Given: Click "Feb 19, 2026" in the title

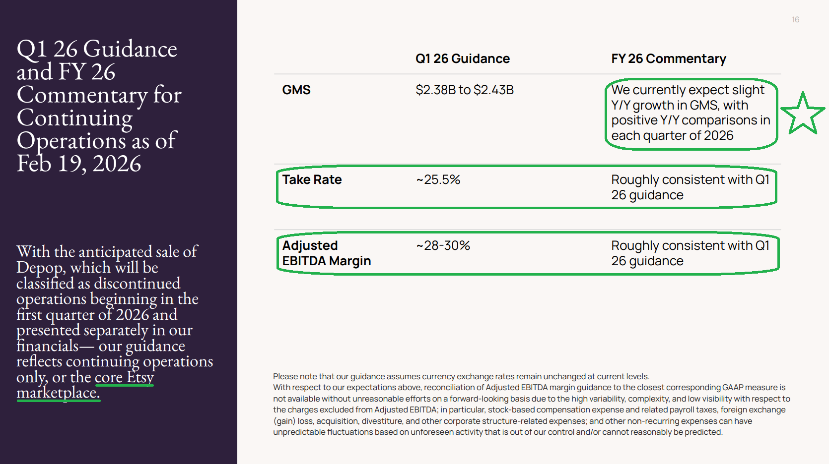Looking at the screenshot, I should [x=79, y=164].
